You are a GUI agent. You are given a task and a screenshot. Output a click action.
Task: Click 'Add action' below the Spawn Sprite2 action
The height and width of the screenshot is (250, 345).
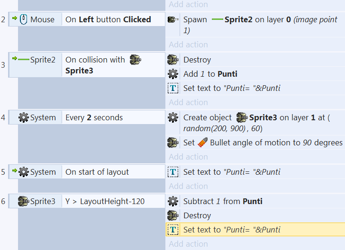click(188, 45)
